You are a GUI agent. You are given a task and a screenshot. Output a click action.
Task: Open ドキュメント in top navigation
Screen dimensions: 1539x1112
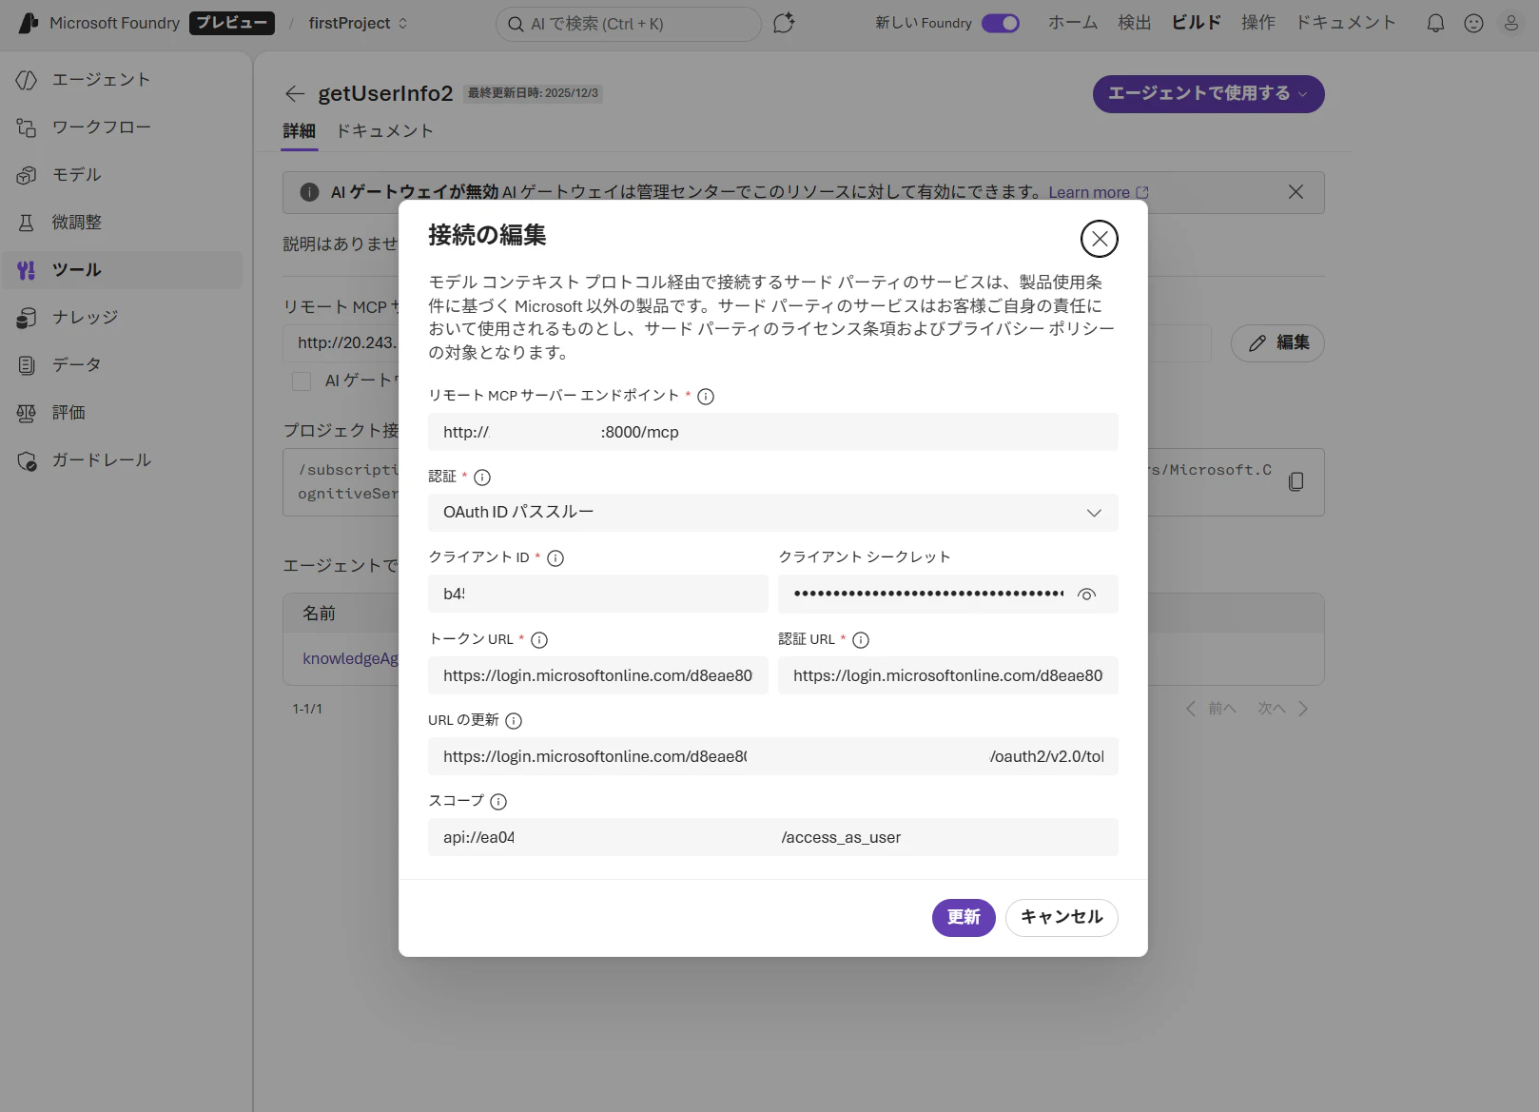coord(1346,23)
